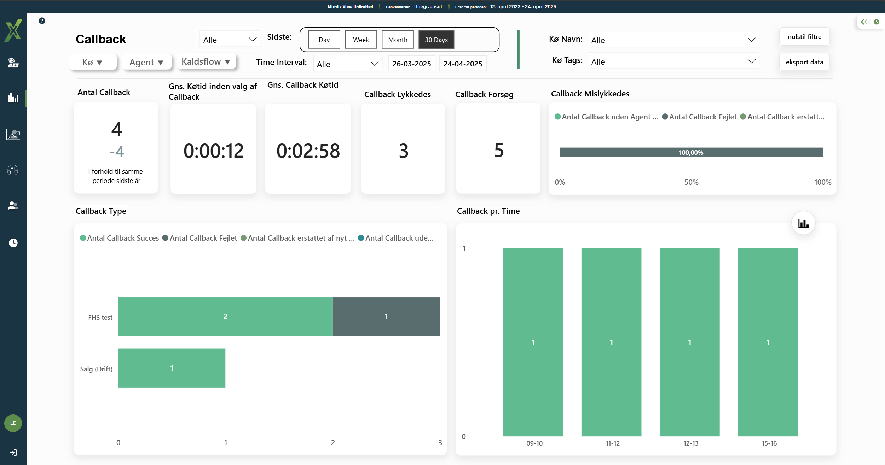Image resolution: width=885 pixels, height=465 pixels.
Task: Click the help question mark icon
Action: (42, 21)
